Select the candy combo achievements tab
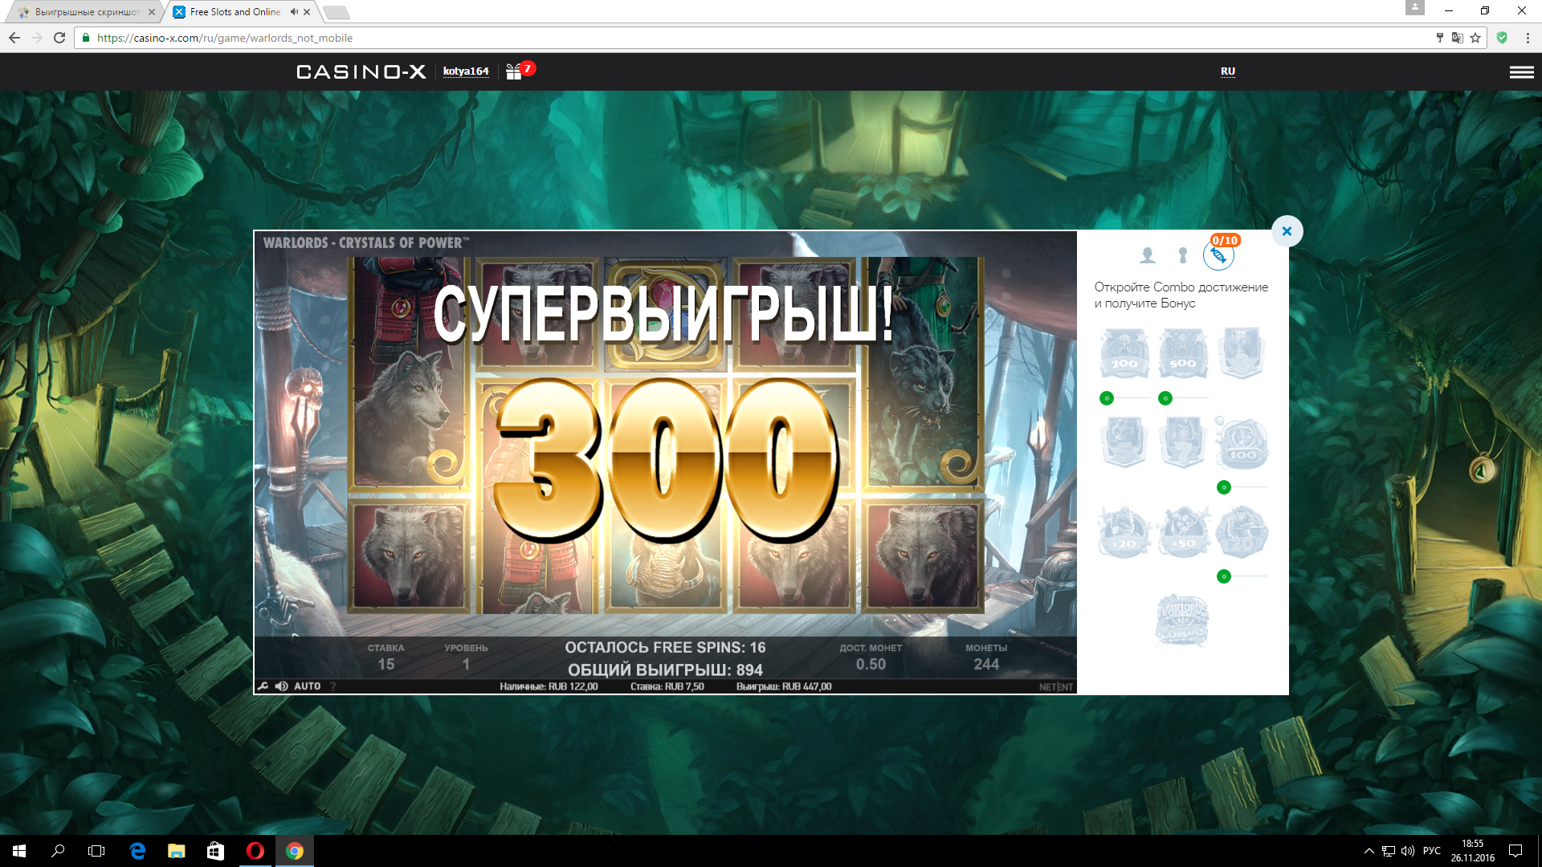The height and width of the screenshot is (867, 1542). tap(1218, 255)
